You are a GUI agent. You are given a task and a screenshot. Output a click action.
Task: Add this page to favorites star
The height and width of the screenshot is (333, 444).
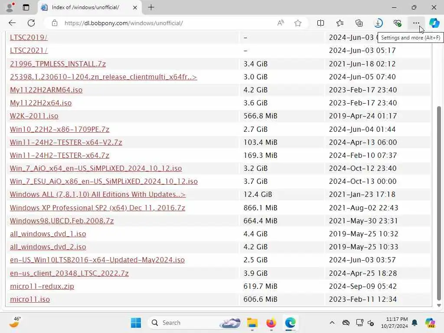[297, 23]
